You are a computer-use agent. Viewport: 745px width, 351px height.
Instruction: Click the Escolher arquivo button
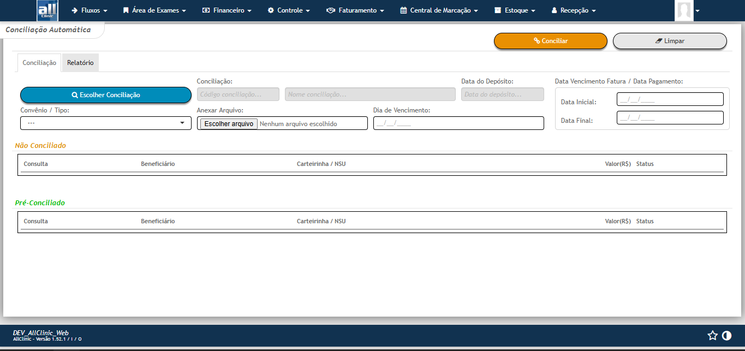(228, 123)
